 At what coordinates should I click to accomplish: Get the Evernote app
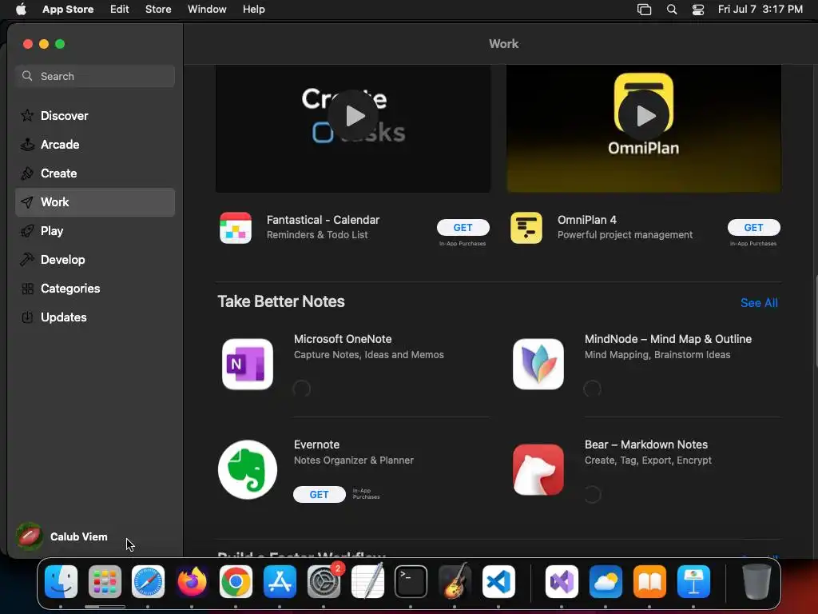click(x=320, y=494)
